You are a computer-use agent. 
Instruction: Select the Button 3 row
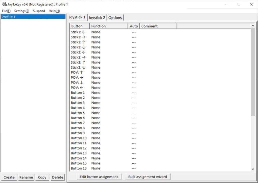point(160,103)
